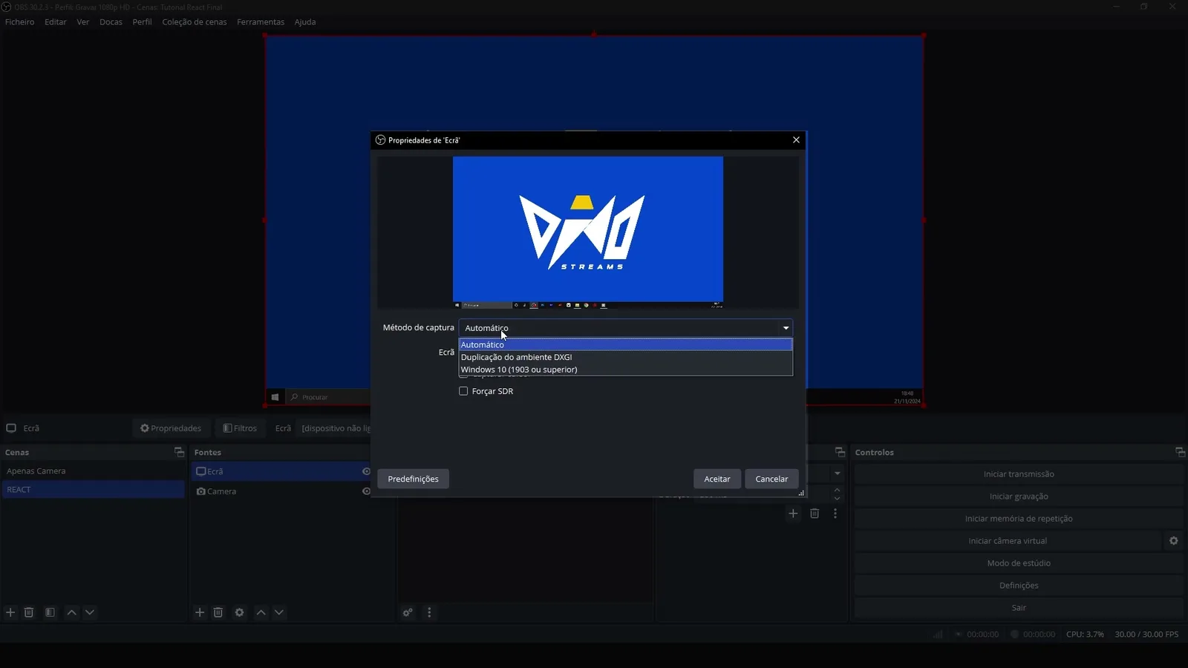Undock the scene transitions panel
The width and height of the screenshot is (1188, 668).
tap(840, 452)
